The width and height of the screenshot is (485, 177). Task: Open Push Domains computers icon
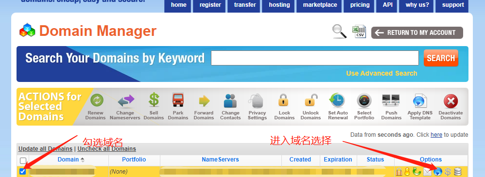[391, 101]
